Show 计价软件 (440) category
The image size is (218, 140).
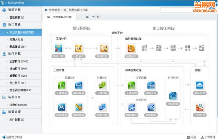[x=21, y=68]
